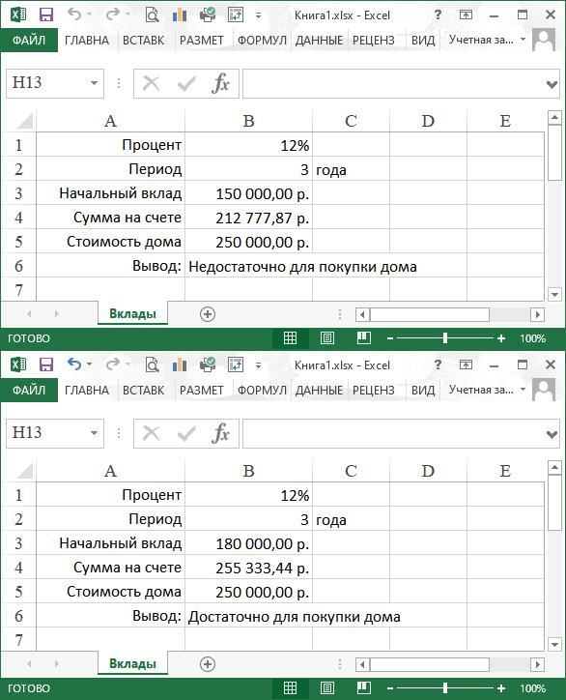Open Print Preview icon in the top window toolbar
The height and width of the screenshot is (700, 566).
tap(152, 15)
